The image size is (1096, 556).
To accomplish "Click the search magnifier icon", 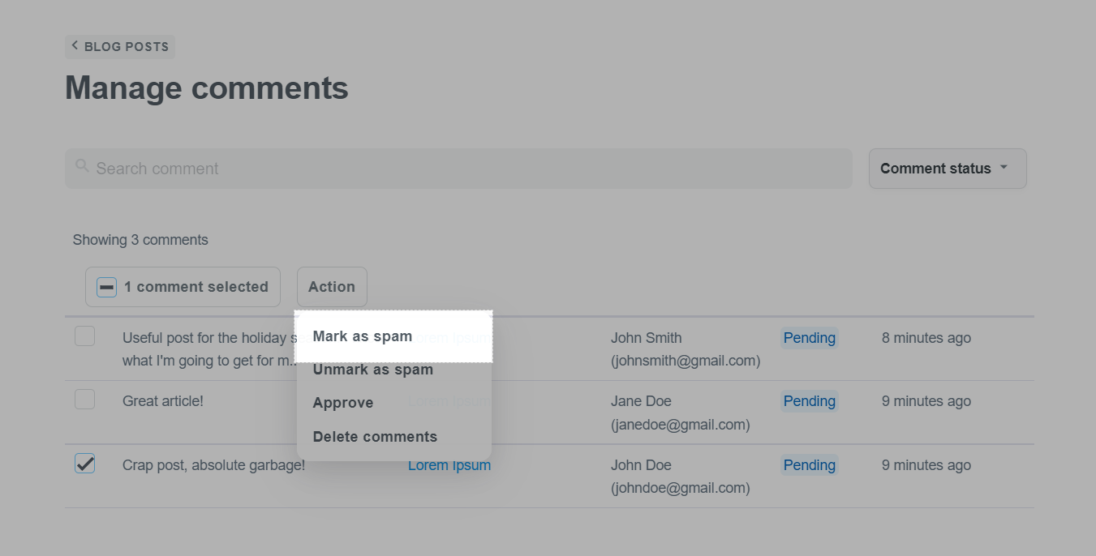I will click(82, 166).
